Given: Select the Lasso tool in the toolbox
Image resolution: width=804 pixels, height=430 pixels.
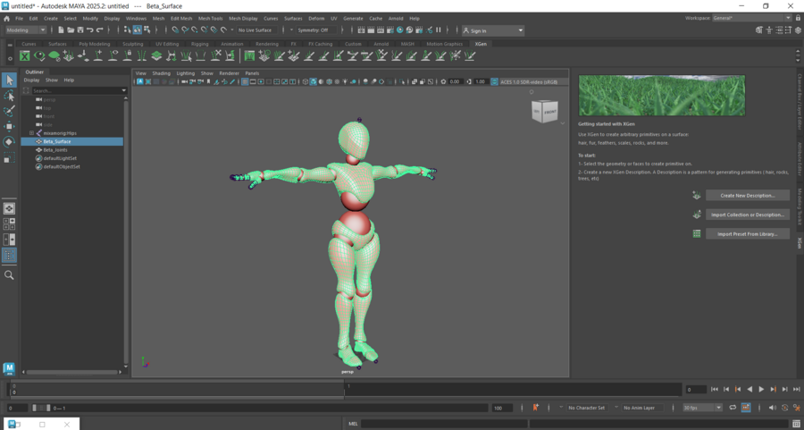Looking at the screenshot, I should pos(9,96).
